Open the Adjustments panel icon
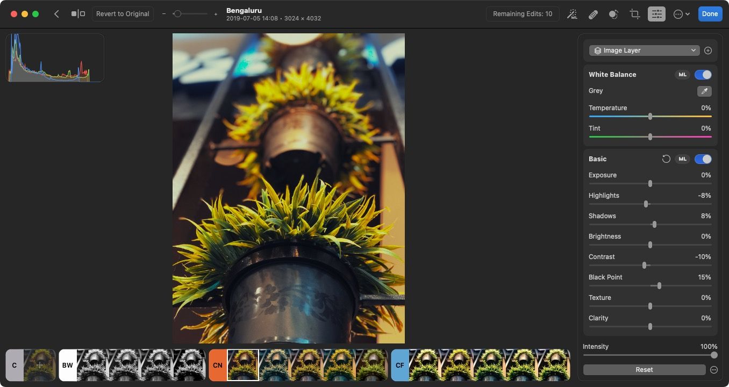Viewport: 729px width, 387px height. (x=656, y=14)
